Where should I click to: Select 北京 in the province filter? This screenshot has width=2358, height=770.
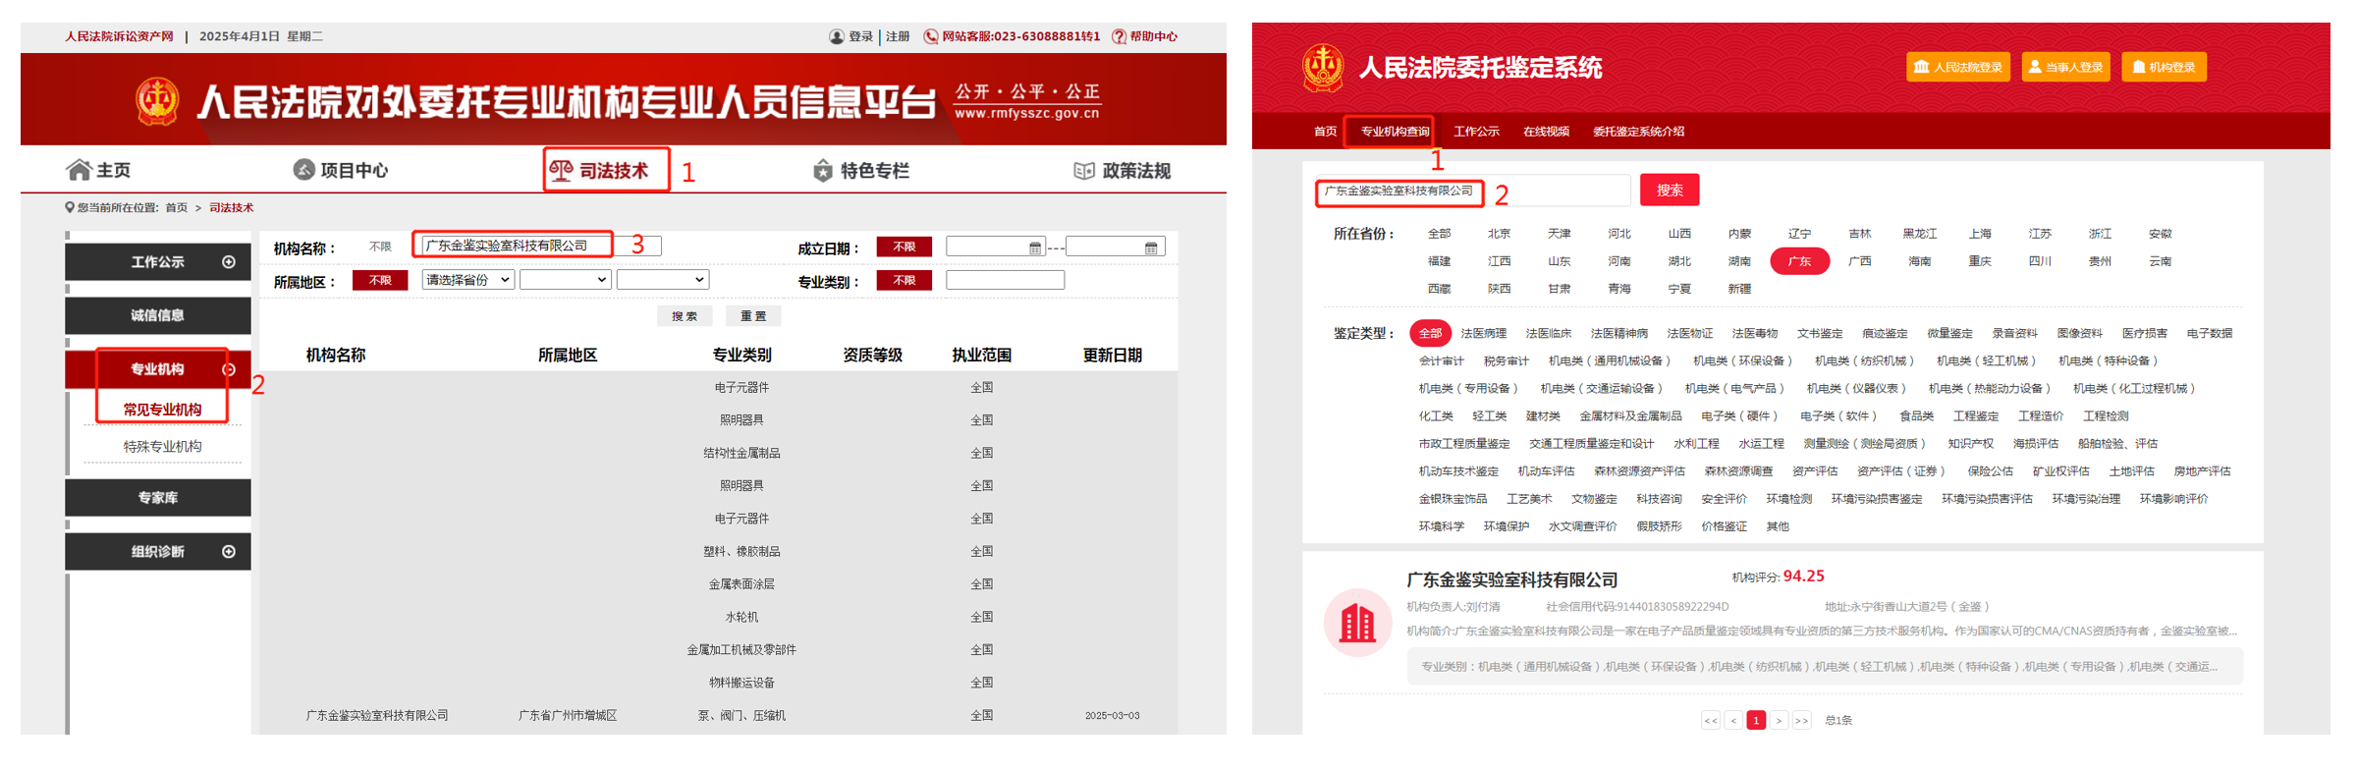coord(1499,234)
